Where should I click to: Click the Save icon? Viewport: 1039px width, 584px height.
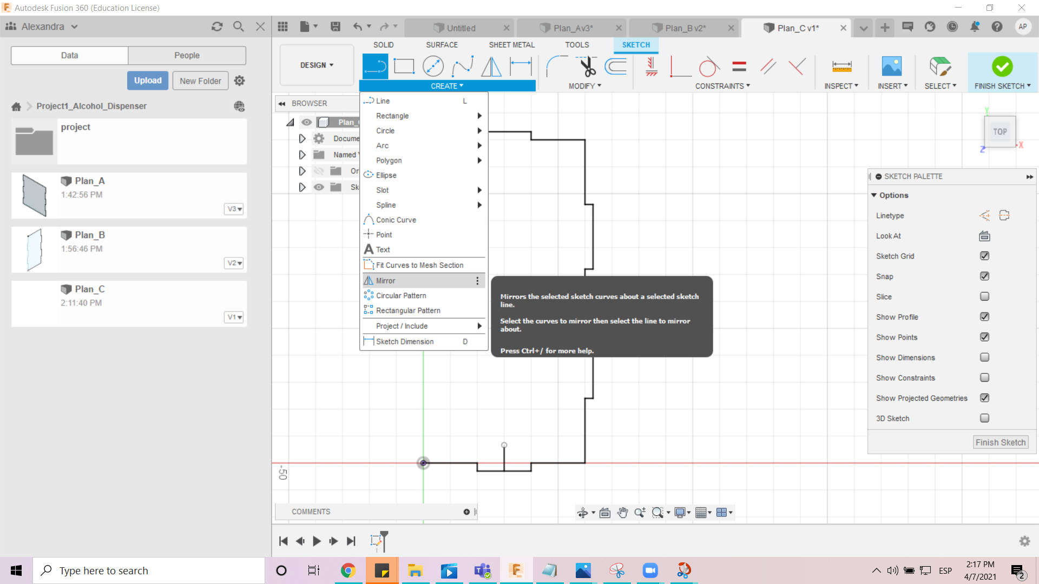(336, 26)
